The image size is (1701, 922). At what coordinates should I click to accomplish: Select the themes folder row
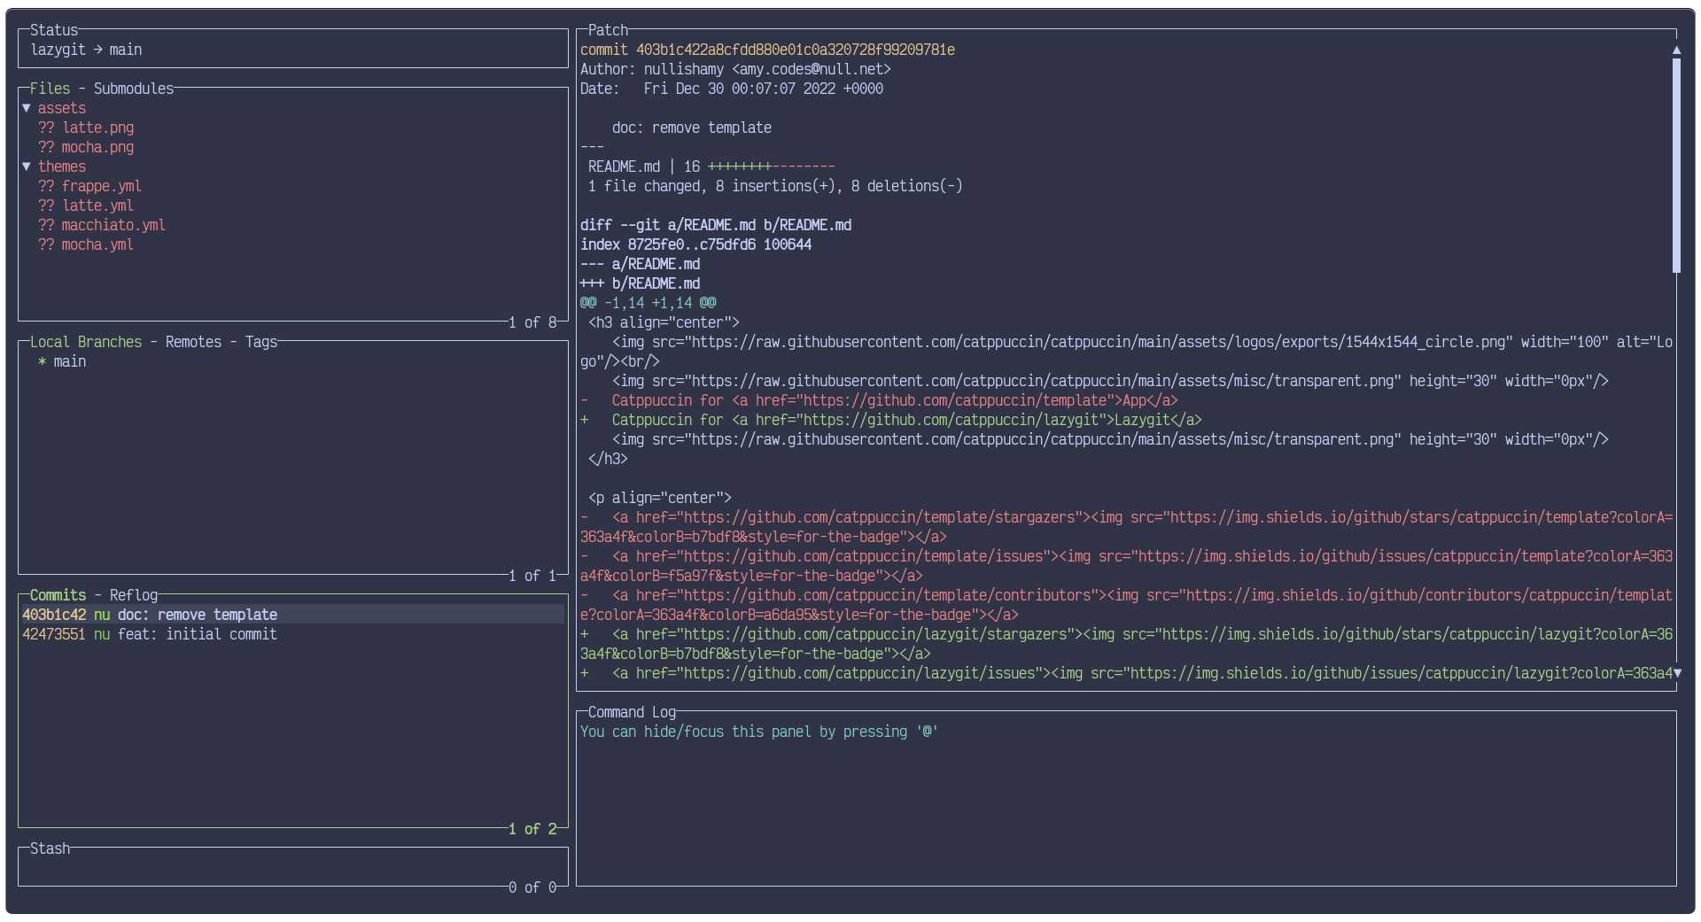pyautogui.click(x=292, y=167)
